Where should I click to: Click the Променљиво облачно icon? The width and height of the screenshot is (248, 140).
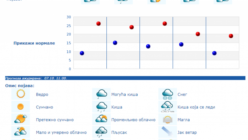coord(101,119)
